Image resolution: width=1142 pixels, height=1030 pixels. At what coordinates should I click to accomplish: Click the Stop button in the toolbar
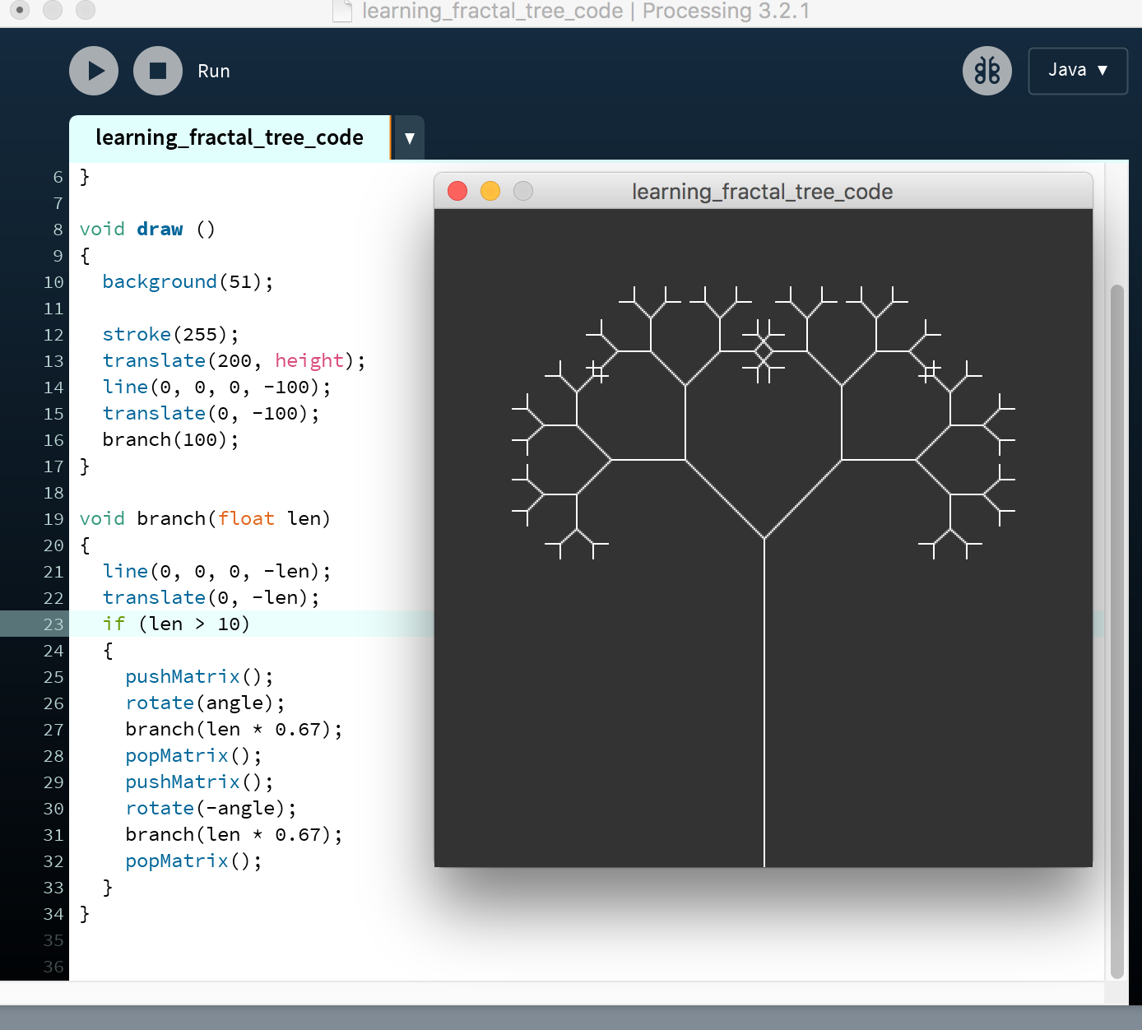pyautogui.click(x=158, y=71)
